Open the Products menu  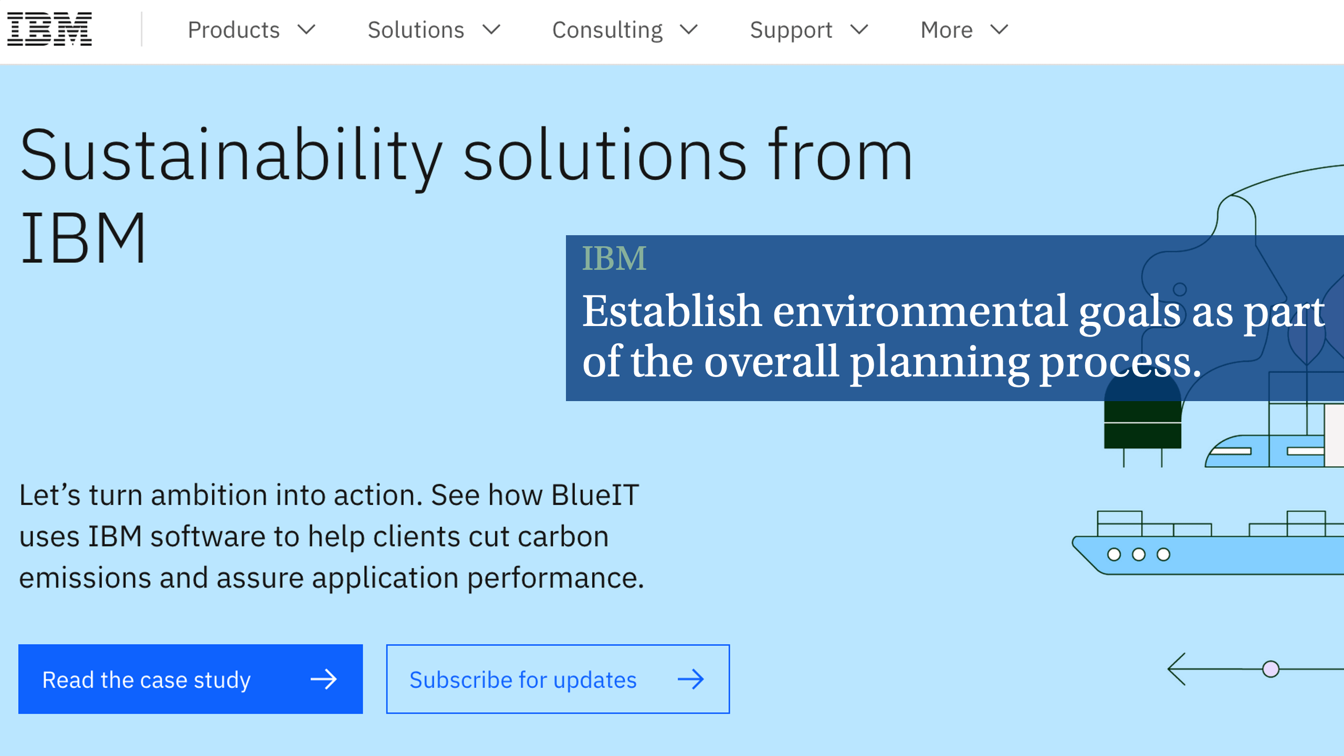pyautogui.click(x=234, y=29)
